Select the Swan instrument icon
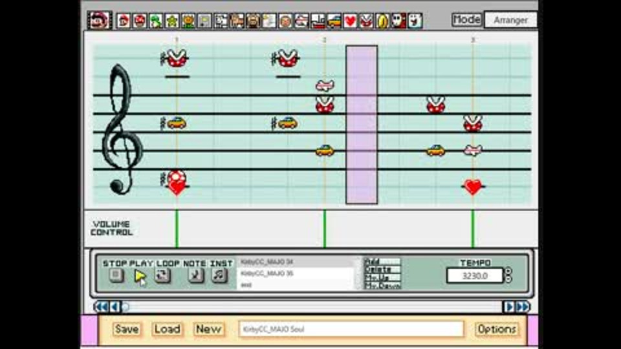 pos(269,21)
